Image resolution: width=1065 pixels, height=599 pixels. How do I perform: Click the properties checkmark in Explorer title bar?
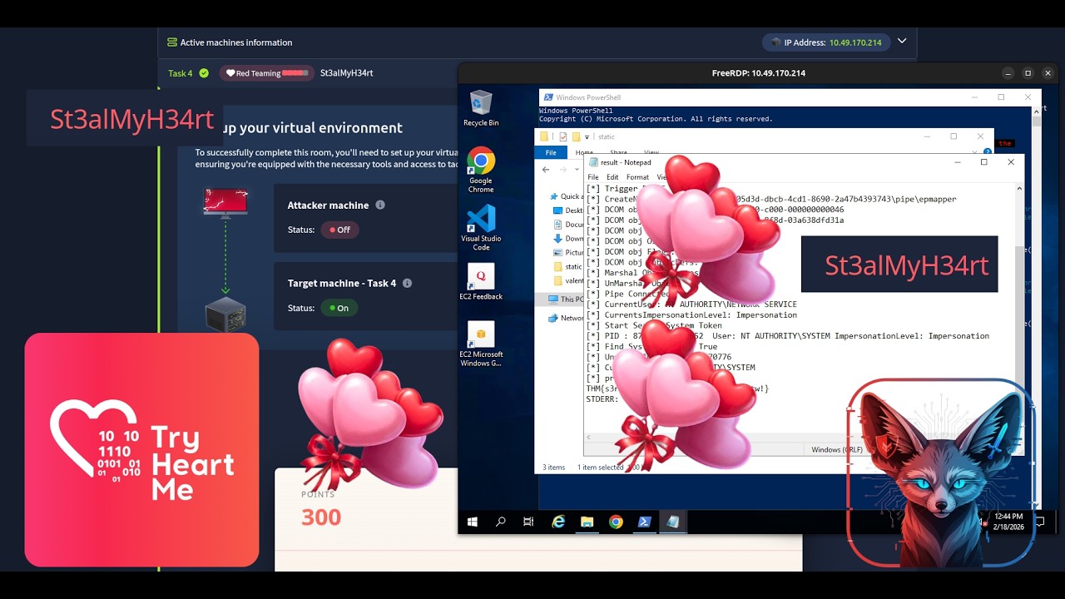point(563,136)
